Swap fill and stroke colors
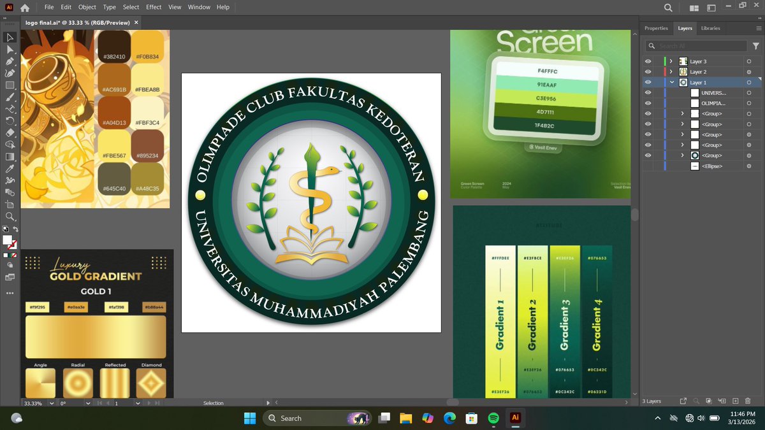 click(15, 228)
